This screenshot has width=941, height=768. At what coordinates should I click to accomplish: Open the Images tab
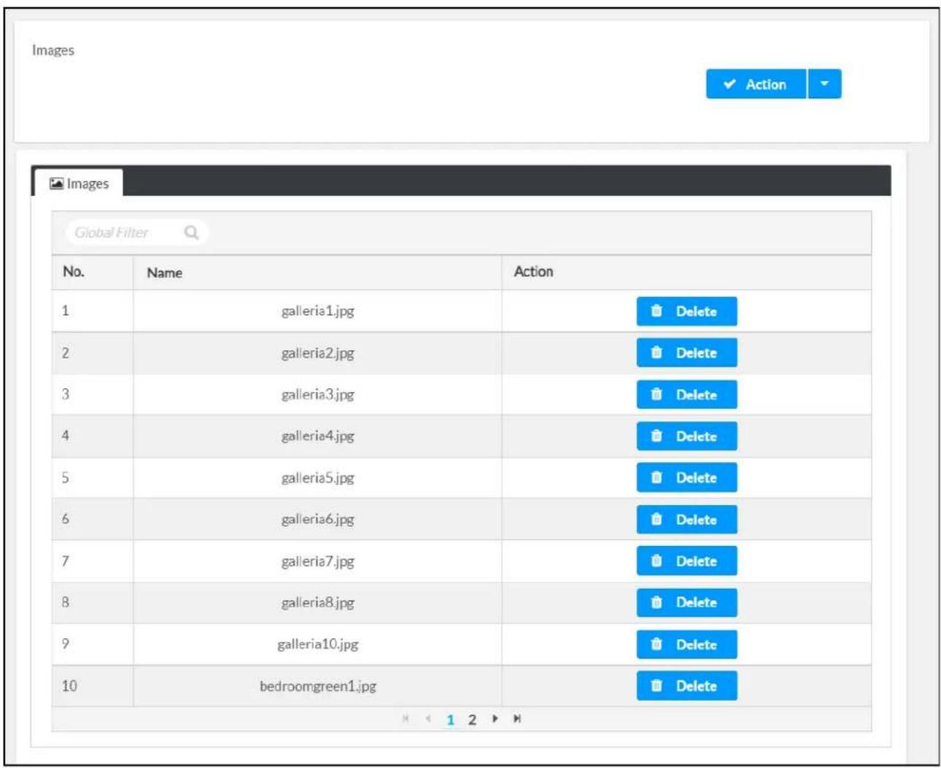coord(79,184)
